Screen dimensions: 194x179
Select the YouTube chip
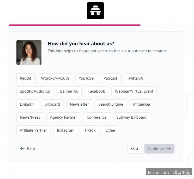(x=86, y=78)
